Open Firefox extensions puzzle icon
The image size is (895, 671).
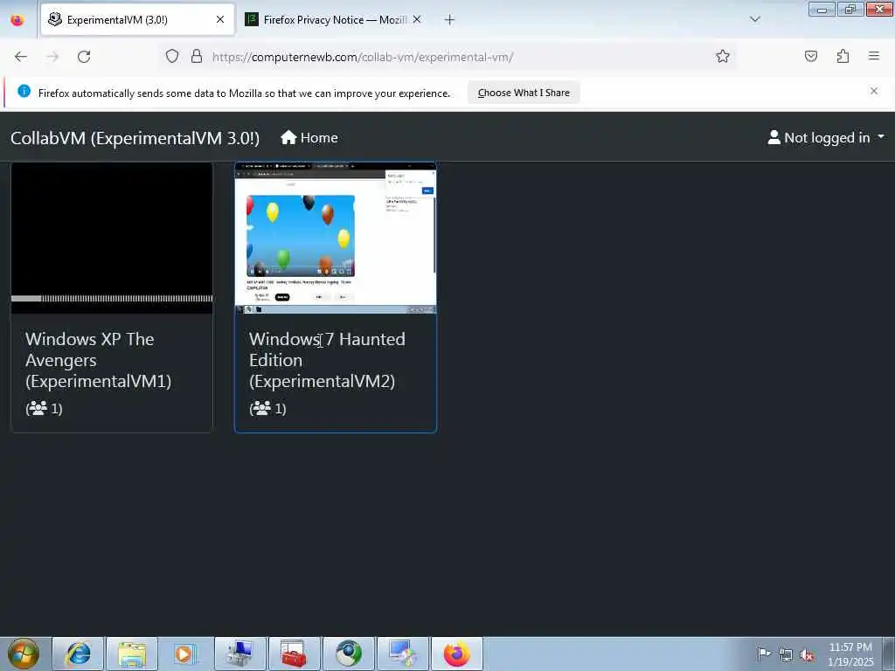tap(843, 56)
